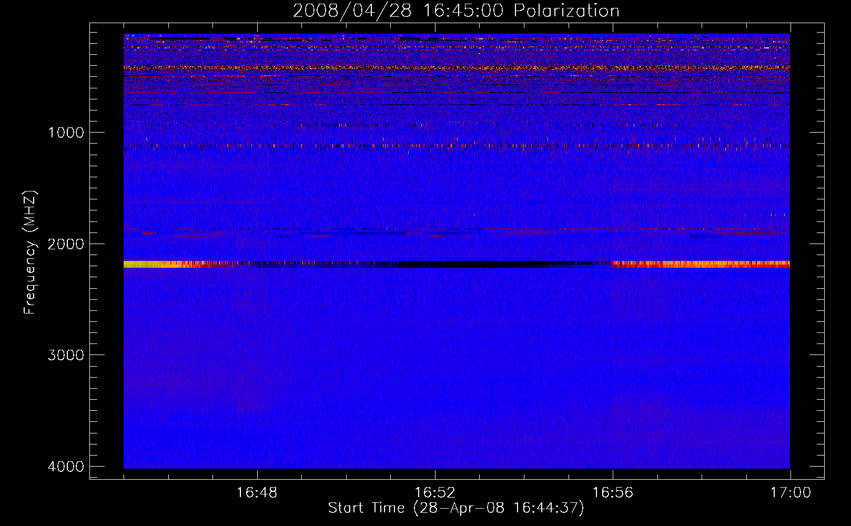851x526 pixels.
Task: Click the 'Start Time (28-Apr-08 16:44:37)' label
Action: pyautogui.click(x=456, y=508)
